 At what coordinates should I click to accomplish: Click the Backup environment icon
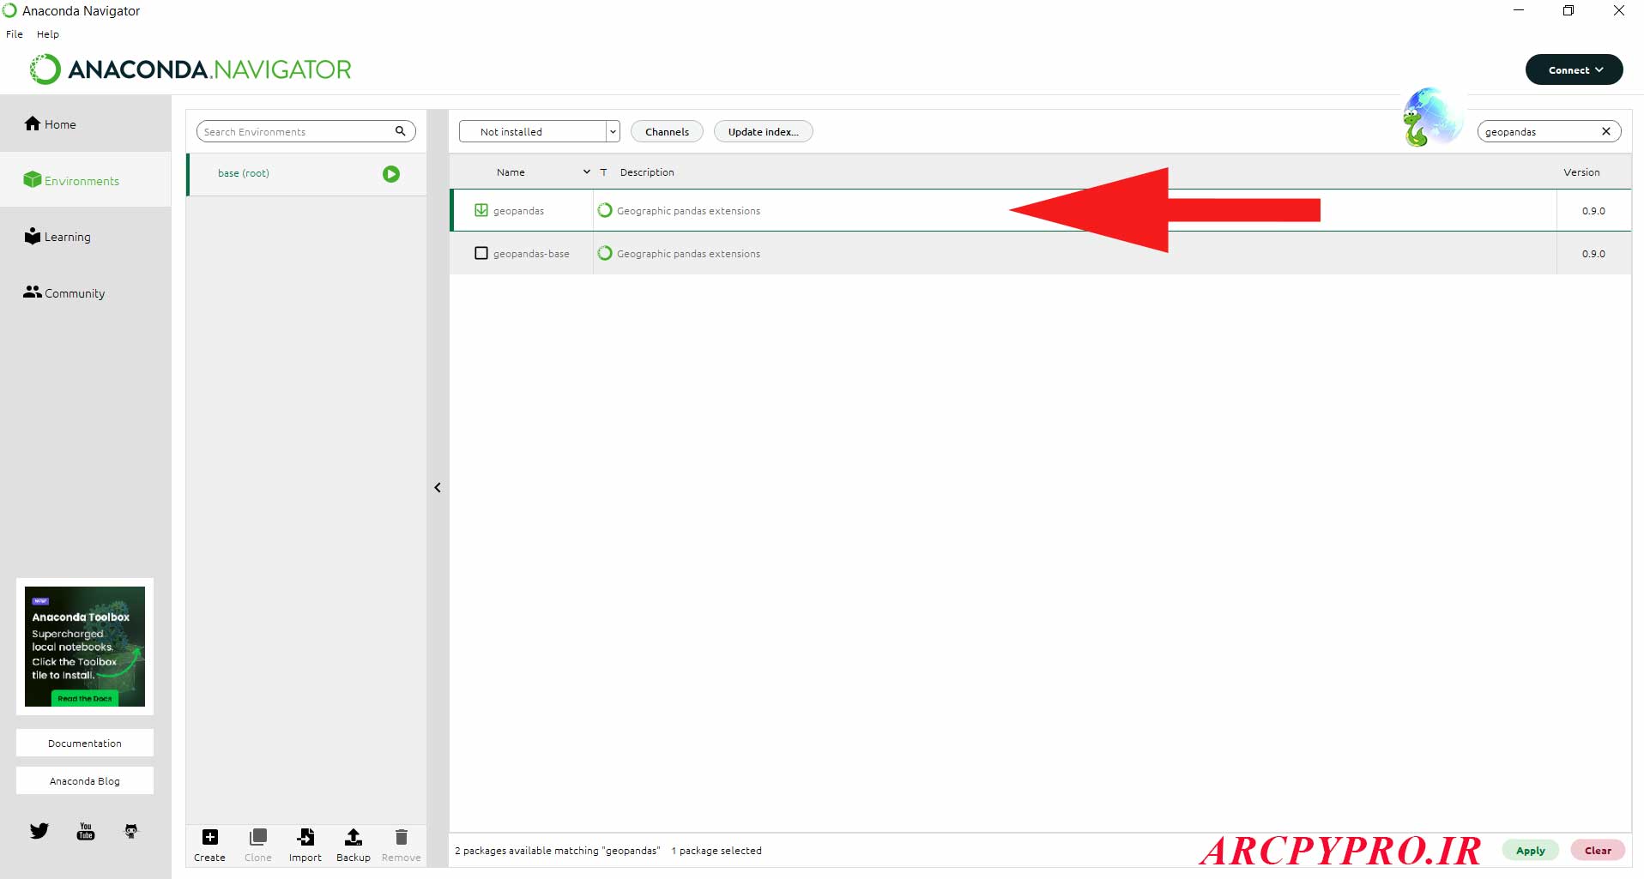(x=353, y=838)
